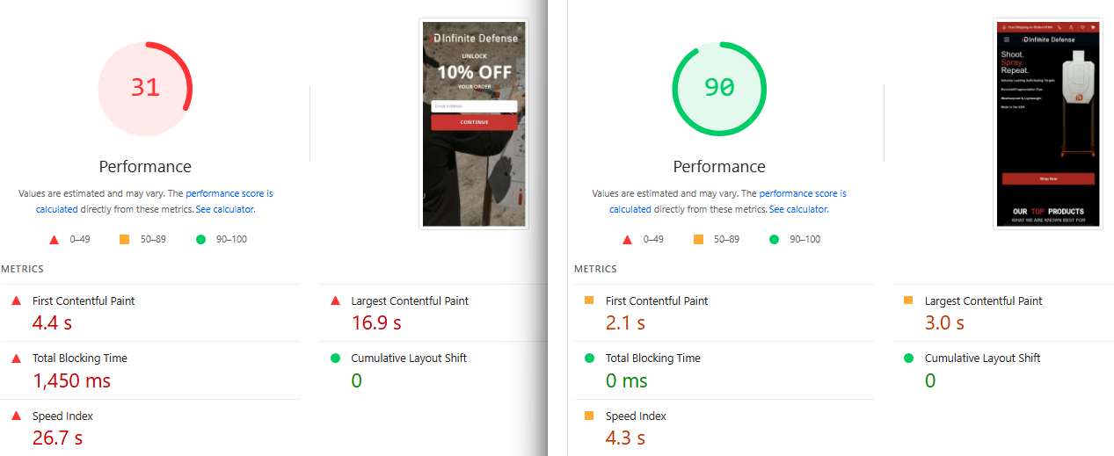Click the red 31 performance score gauge
Viewport: 1114px width, 456px height.
coord(145,88)
